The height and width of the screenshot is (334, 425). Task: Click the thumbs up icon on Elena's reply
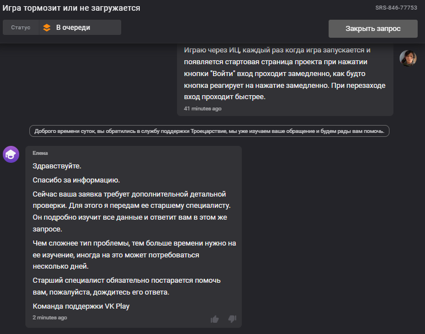coord(215,319)
